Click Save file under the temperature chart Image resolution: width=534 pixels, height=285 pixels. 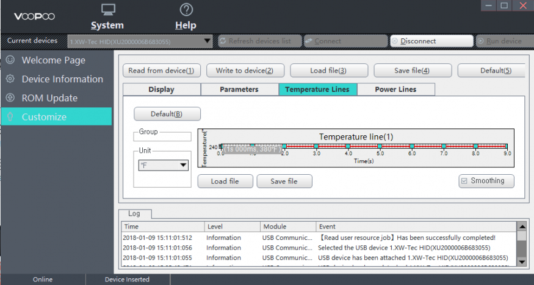click(x=284, y=181)
